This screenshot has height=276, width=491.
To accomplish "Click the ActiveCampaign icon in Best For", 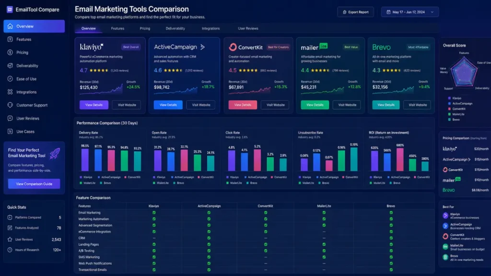I will 445,226.
